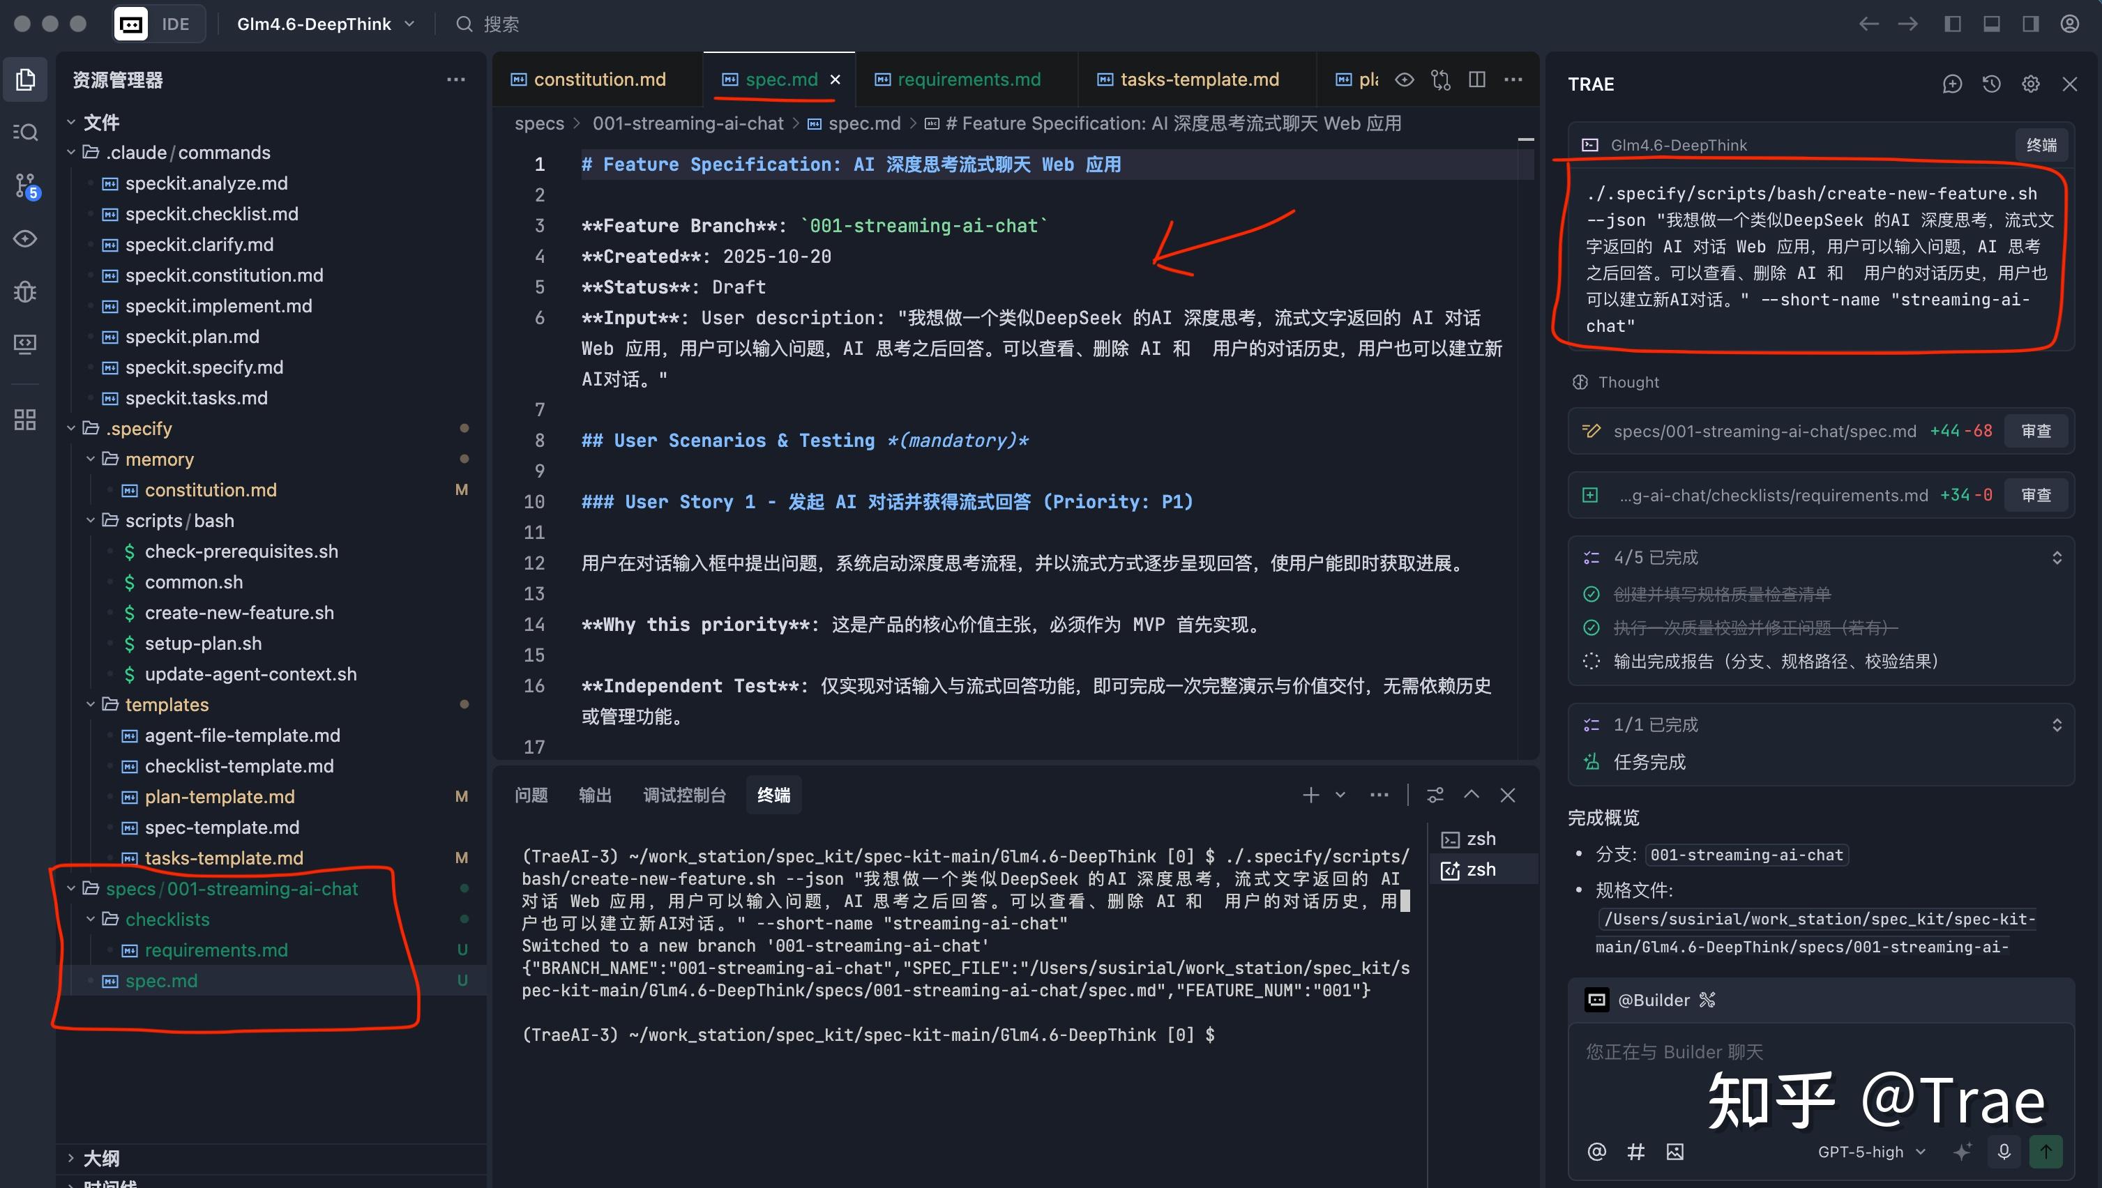Switch to the 输出 panel tab

tap(594, 795)
